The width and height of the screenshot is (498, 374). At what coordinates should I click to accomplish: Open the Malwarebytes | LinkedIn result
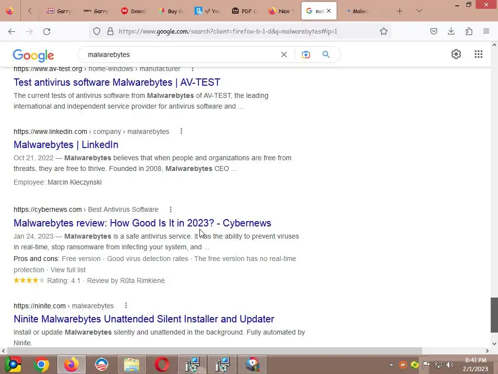tap(66, 145)
